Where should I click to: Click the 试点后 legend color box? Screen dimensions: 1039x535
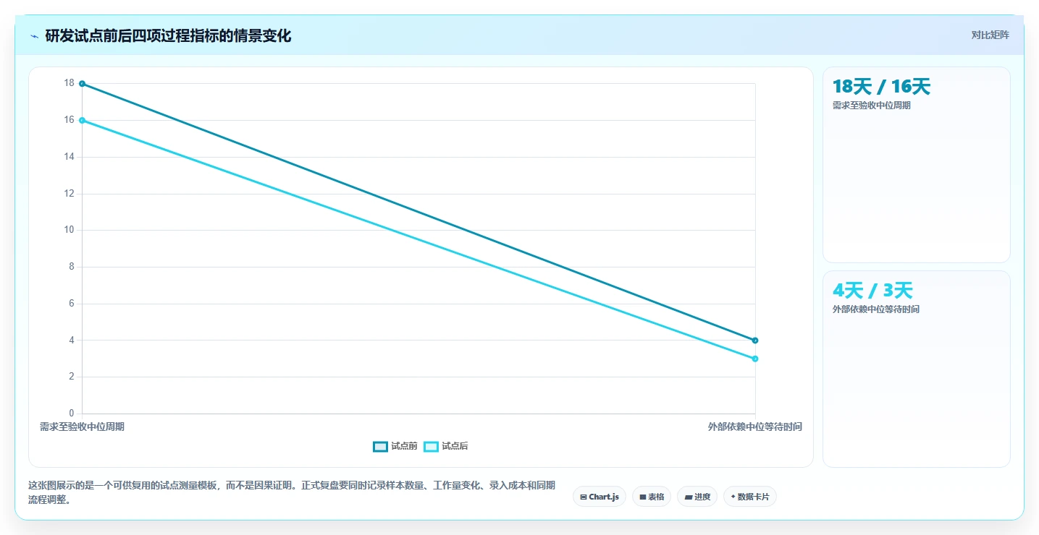[x=431, y=446]
